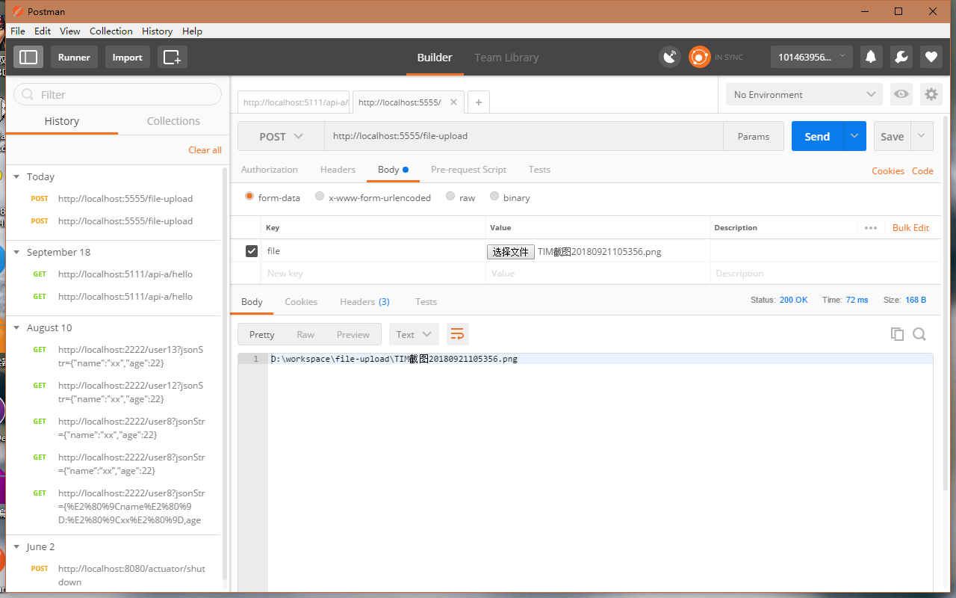Click the Filter search input

[118, 94]
